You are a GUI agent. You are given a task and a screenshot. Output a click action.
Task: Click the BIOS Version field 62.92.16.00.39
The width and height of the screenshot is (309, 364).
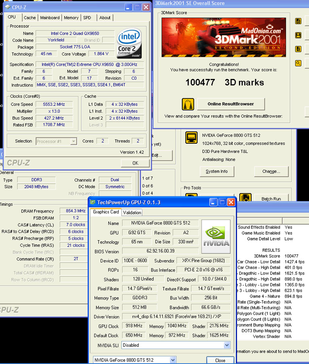(161, 251)
